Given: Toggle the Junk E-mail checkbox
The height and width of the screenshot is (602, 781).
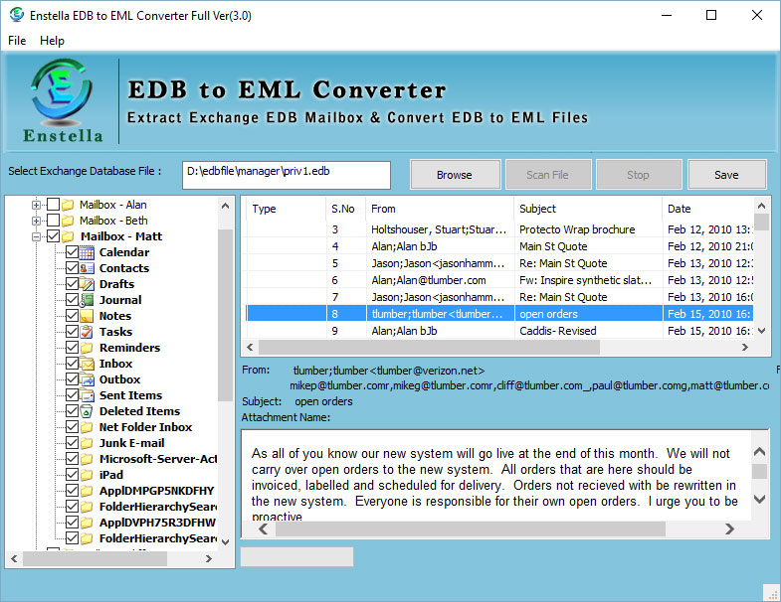Looking at the screenshot, I should point(72,443).
